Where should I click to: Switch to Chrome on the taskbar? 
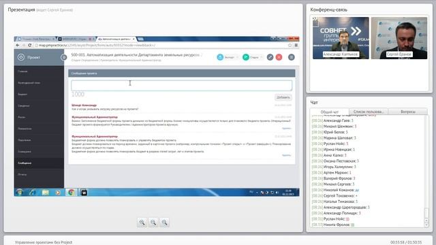pyautogui.click(x=71, y=192)
